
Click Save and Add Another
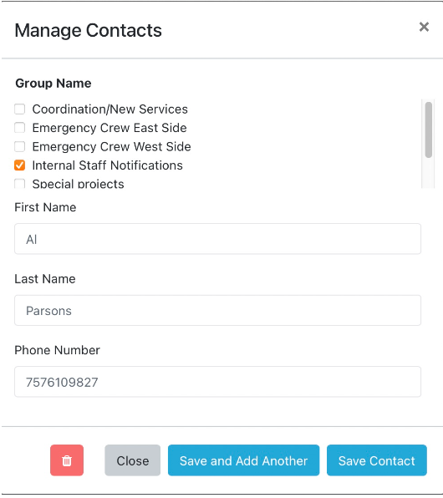(244, 460)
